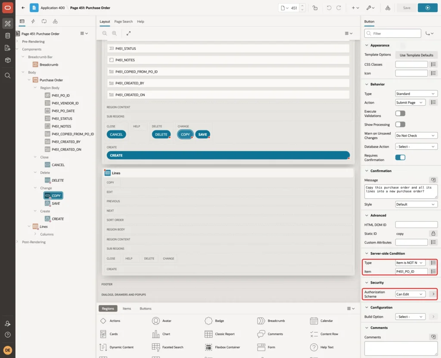Select the wide CREATE button in layout
The image size is (441, 358).
(228, 155)
